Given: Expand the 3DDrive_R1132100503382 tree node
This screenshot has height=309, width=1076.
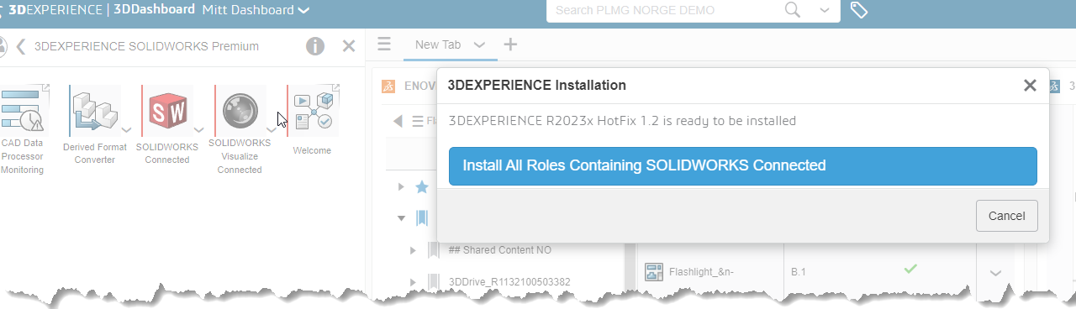Looking at the screenshot, I should pos(413,281).
